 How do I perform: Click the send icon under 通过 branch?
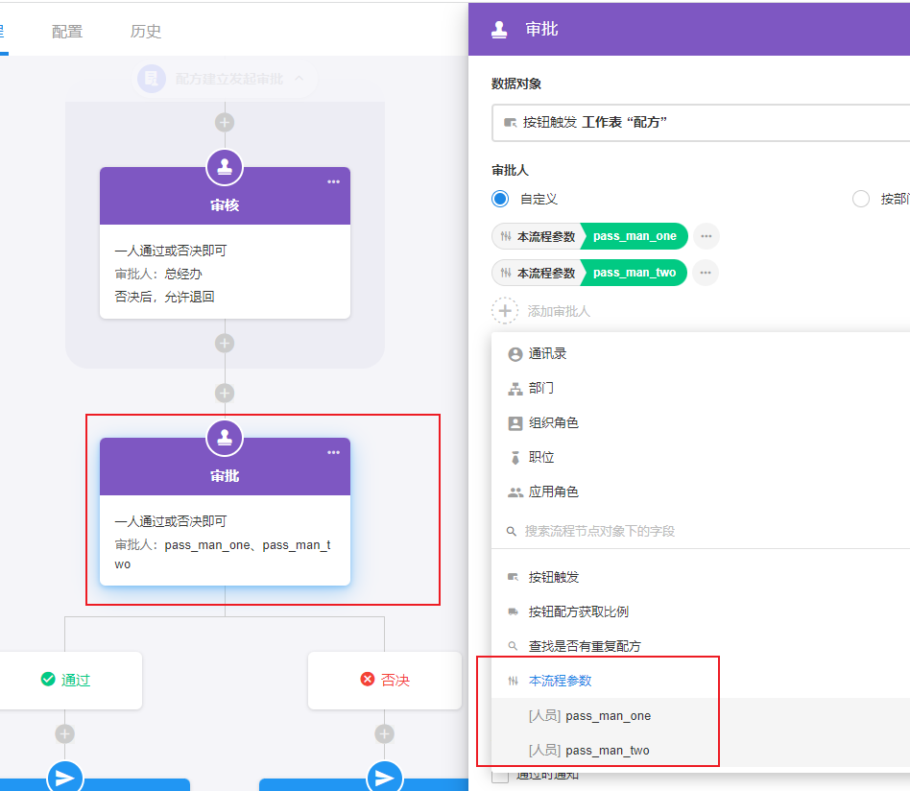(x=64, y=778)
